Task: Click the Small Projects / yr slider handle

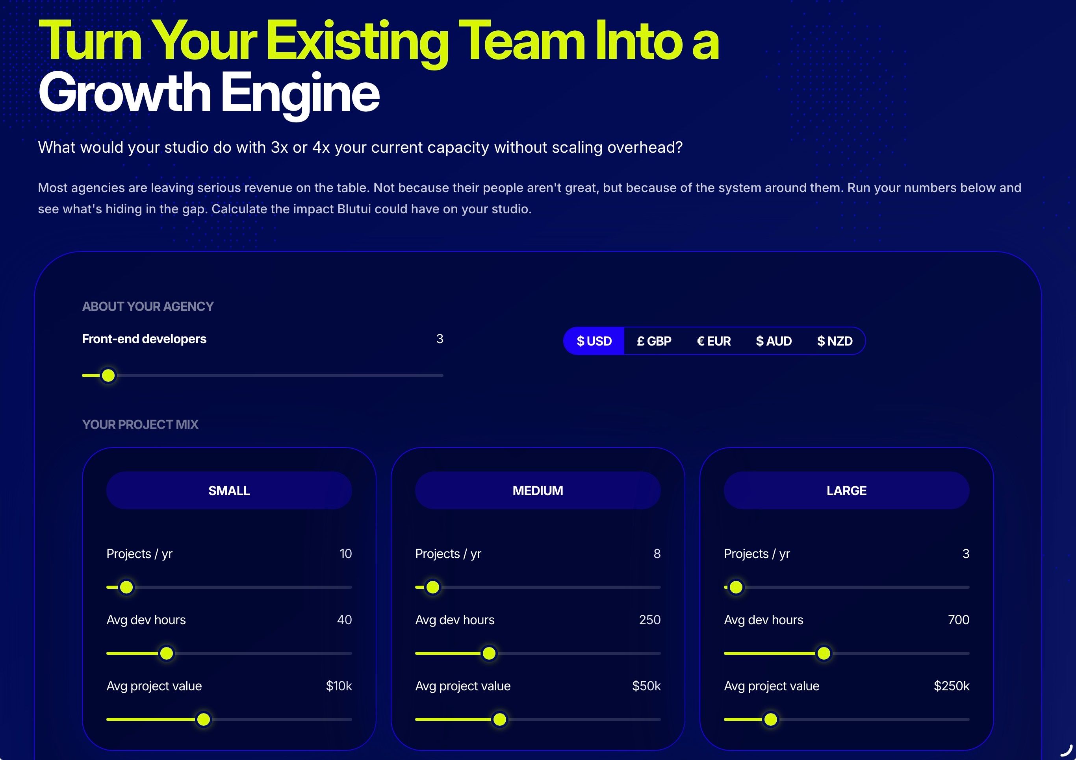Action: (126, 587)
